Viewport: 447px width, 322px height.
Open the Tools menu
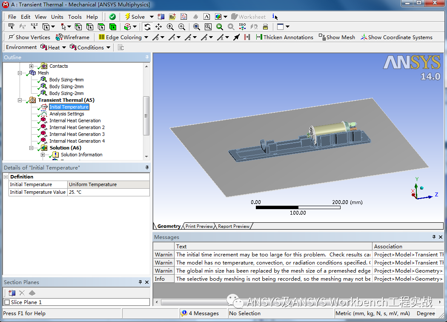pyautogui.click(x=74, y=17)
